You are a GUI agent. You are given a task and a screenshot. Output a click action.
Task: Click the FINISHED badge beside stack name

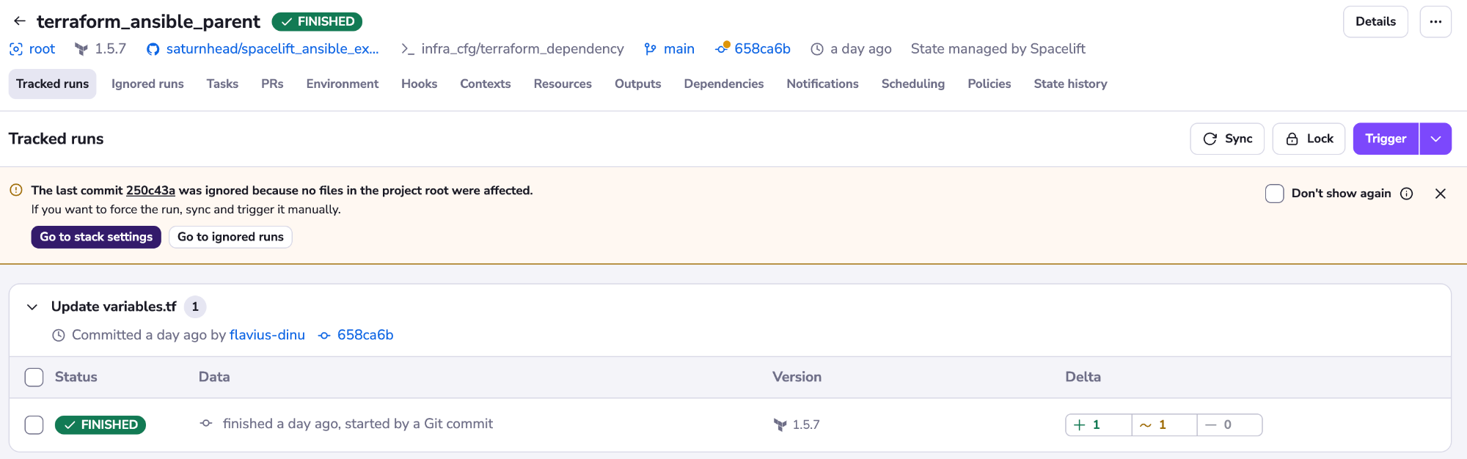pos(317,21)
